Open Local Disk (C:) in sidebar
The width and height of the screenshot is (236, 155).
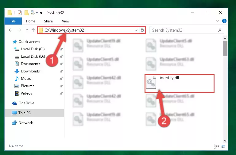click(33, 49)
